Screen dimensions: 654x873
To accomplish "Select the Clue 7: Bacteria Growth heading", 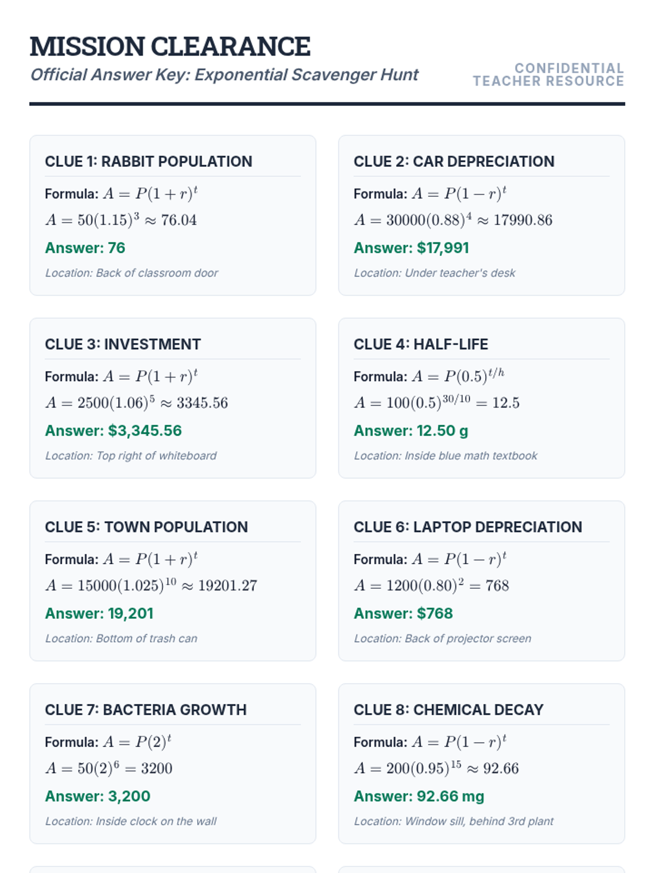I will coord(146,710).
